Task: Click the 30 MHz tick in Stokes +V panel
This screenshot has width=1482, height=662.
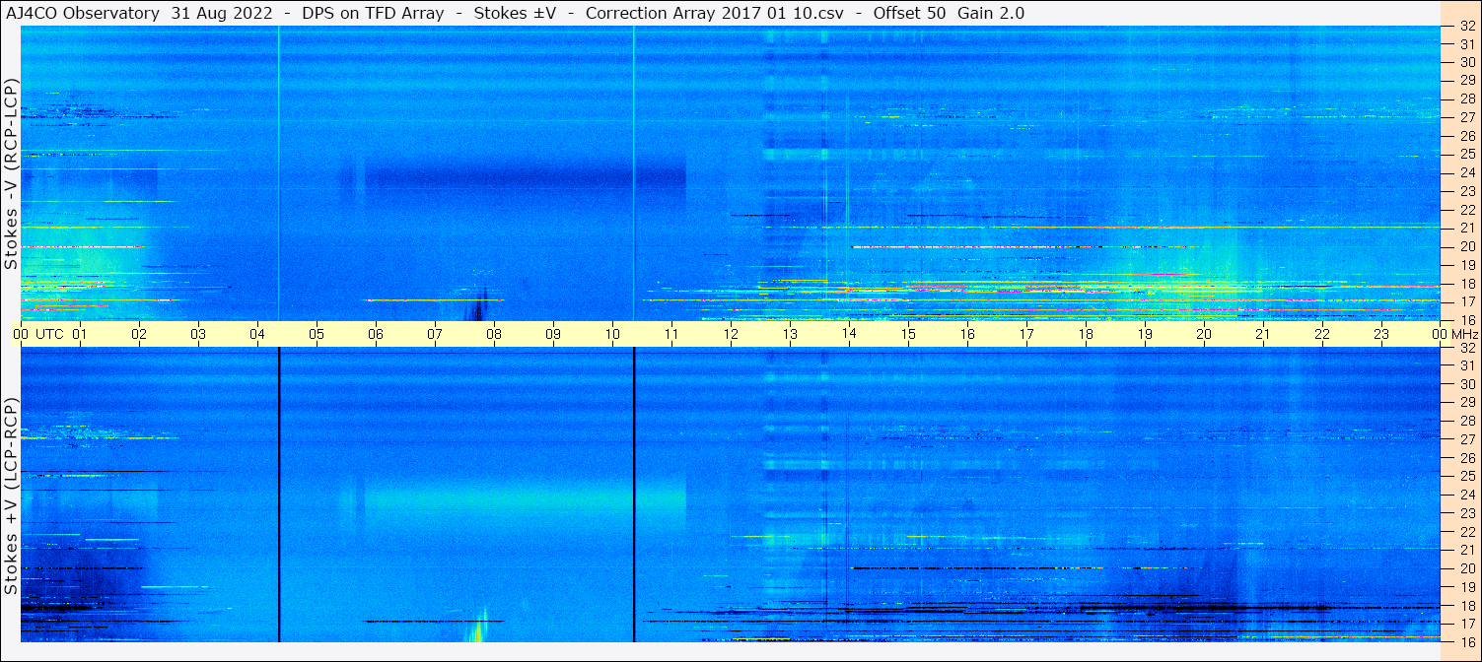Action: click(1467, 384)
